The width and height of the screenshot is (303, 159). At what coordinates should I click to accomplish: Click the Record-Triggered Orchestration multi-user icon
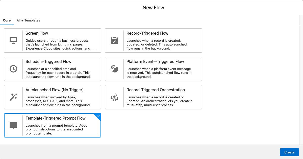click(x=115, y=97)
